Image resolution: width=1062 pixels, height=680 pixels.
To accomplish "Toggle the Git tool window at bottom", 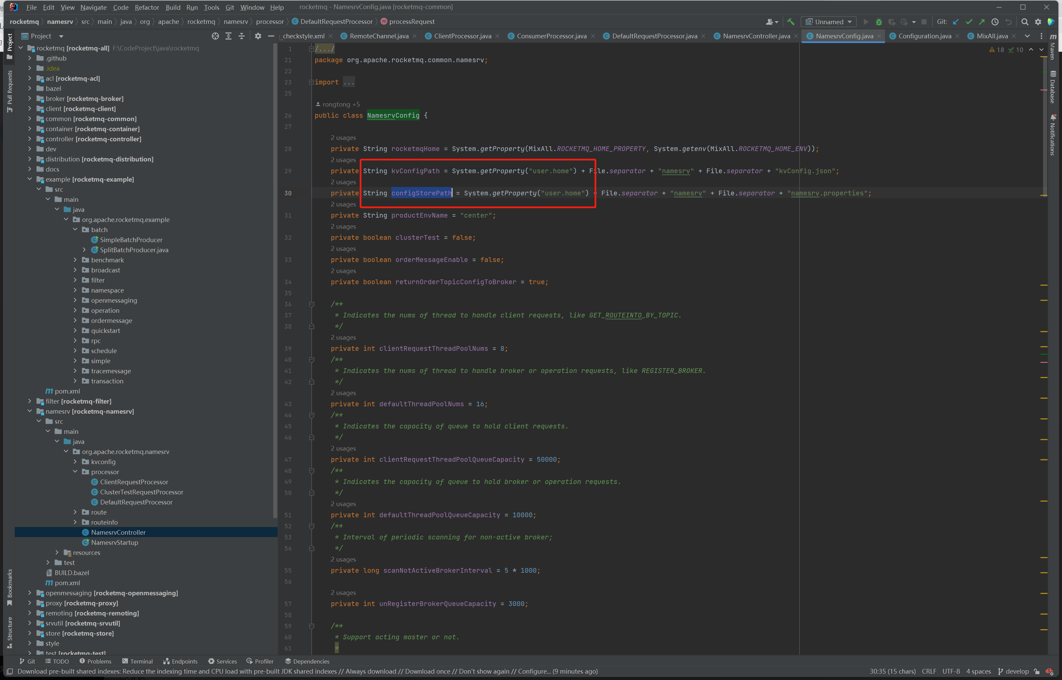I will 27,662.
